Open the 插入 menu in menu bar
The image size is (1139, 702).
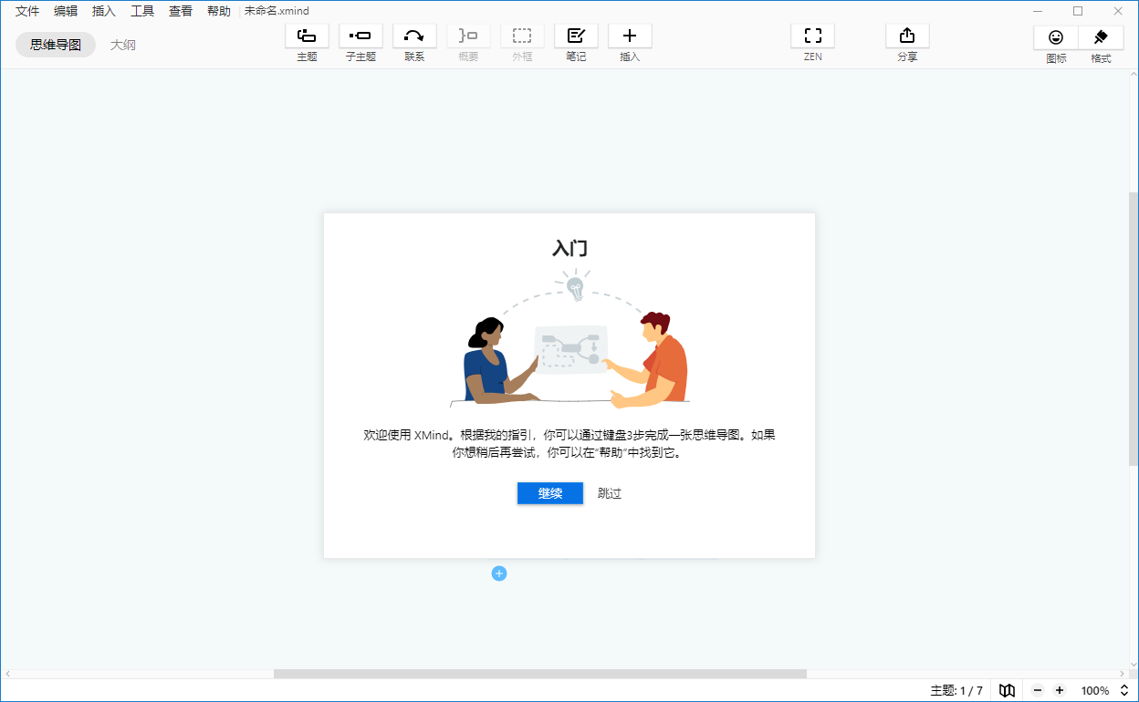pos(104,11)
